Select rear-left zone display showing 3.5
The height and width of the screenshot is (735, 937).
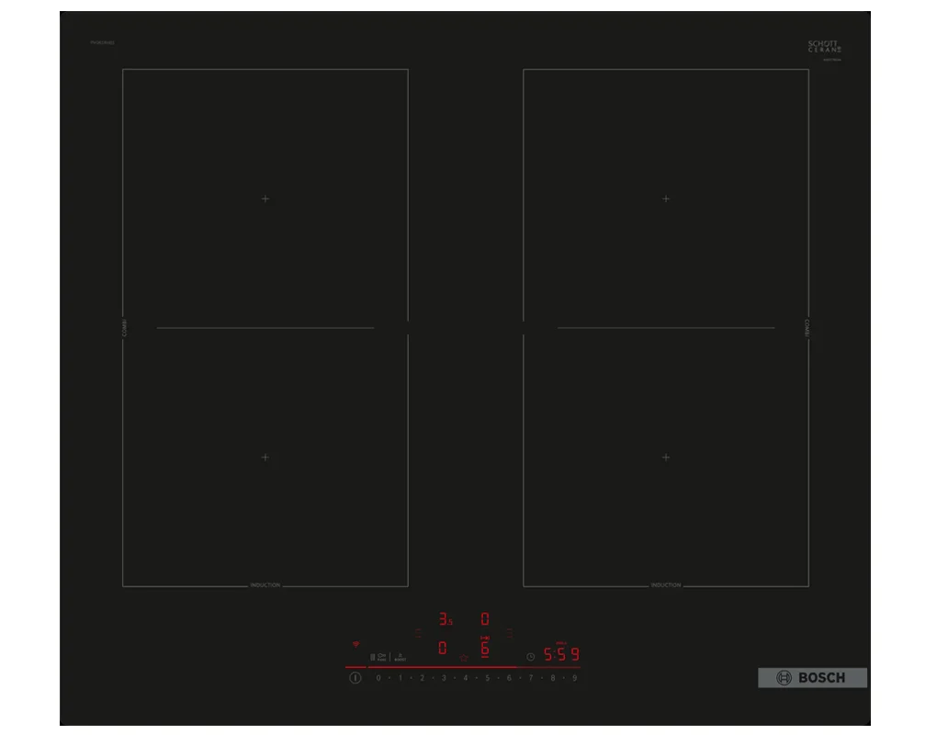(x=446, y=619)
